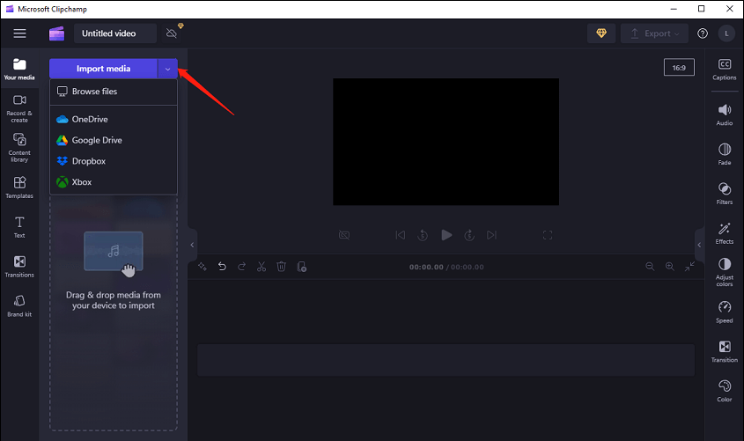Click the split scissors icon
The height and width of the screenshot is (441, 744).
click(262, 266)
